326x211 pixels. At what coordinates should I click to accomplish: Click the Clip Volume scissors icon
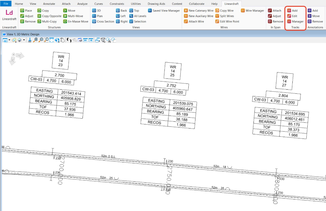pyautogui.click(x=108, y=40)
